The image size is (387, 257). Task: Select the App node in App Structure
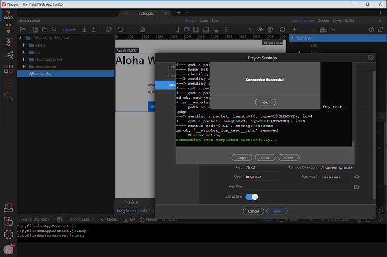(338, 38)
